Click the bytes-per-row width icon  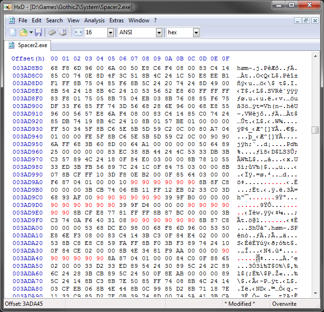coord(79,32)
